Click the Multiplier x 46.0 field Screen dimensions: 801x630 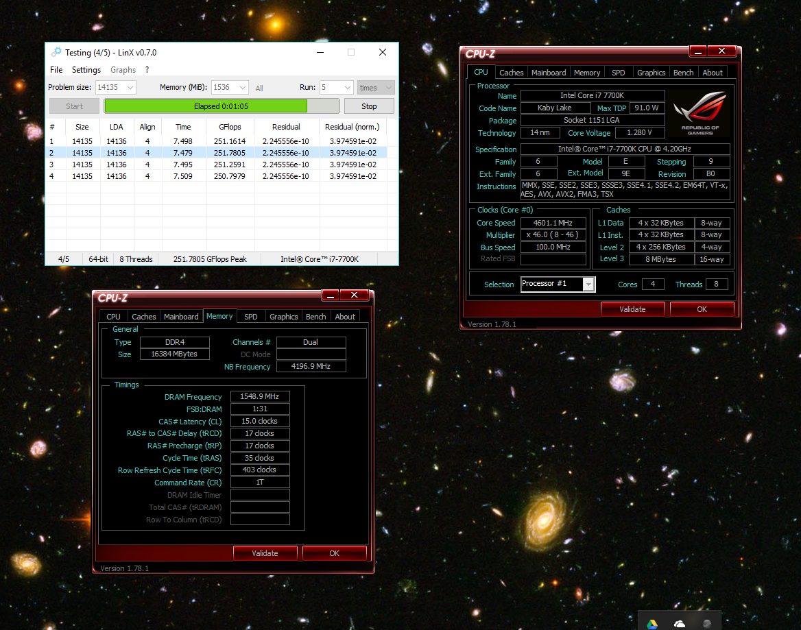tap(553, 235)
